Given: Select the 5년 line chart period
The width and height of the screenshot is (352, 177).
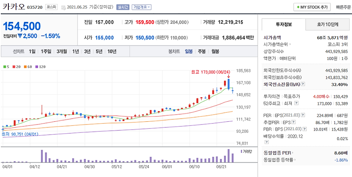Looking at the screenshot, I should tap(99, 51).
